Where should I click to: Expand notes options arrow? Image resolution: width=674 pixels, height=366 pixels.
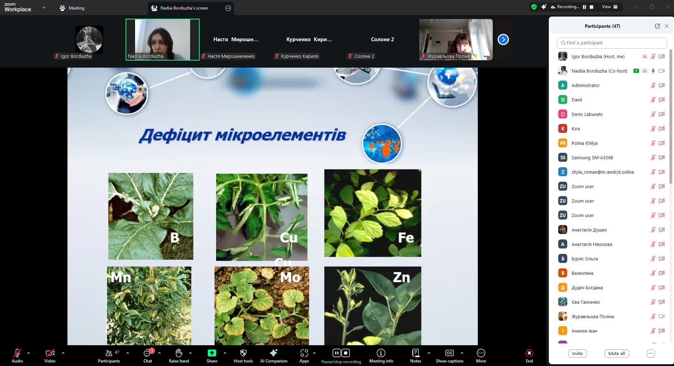click(429, 353)
